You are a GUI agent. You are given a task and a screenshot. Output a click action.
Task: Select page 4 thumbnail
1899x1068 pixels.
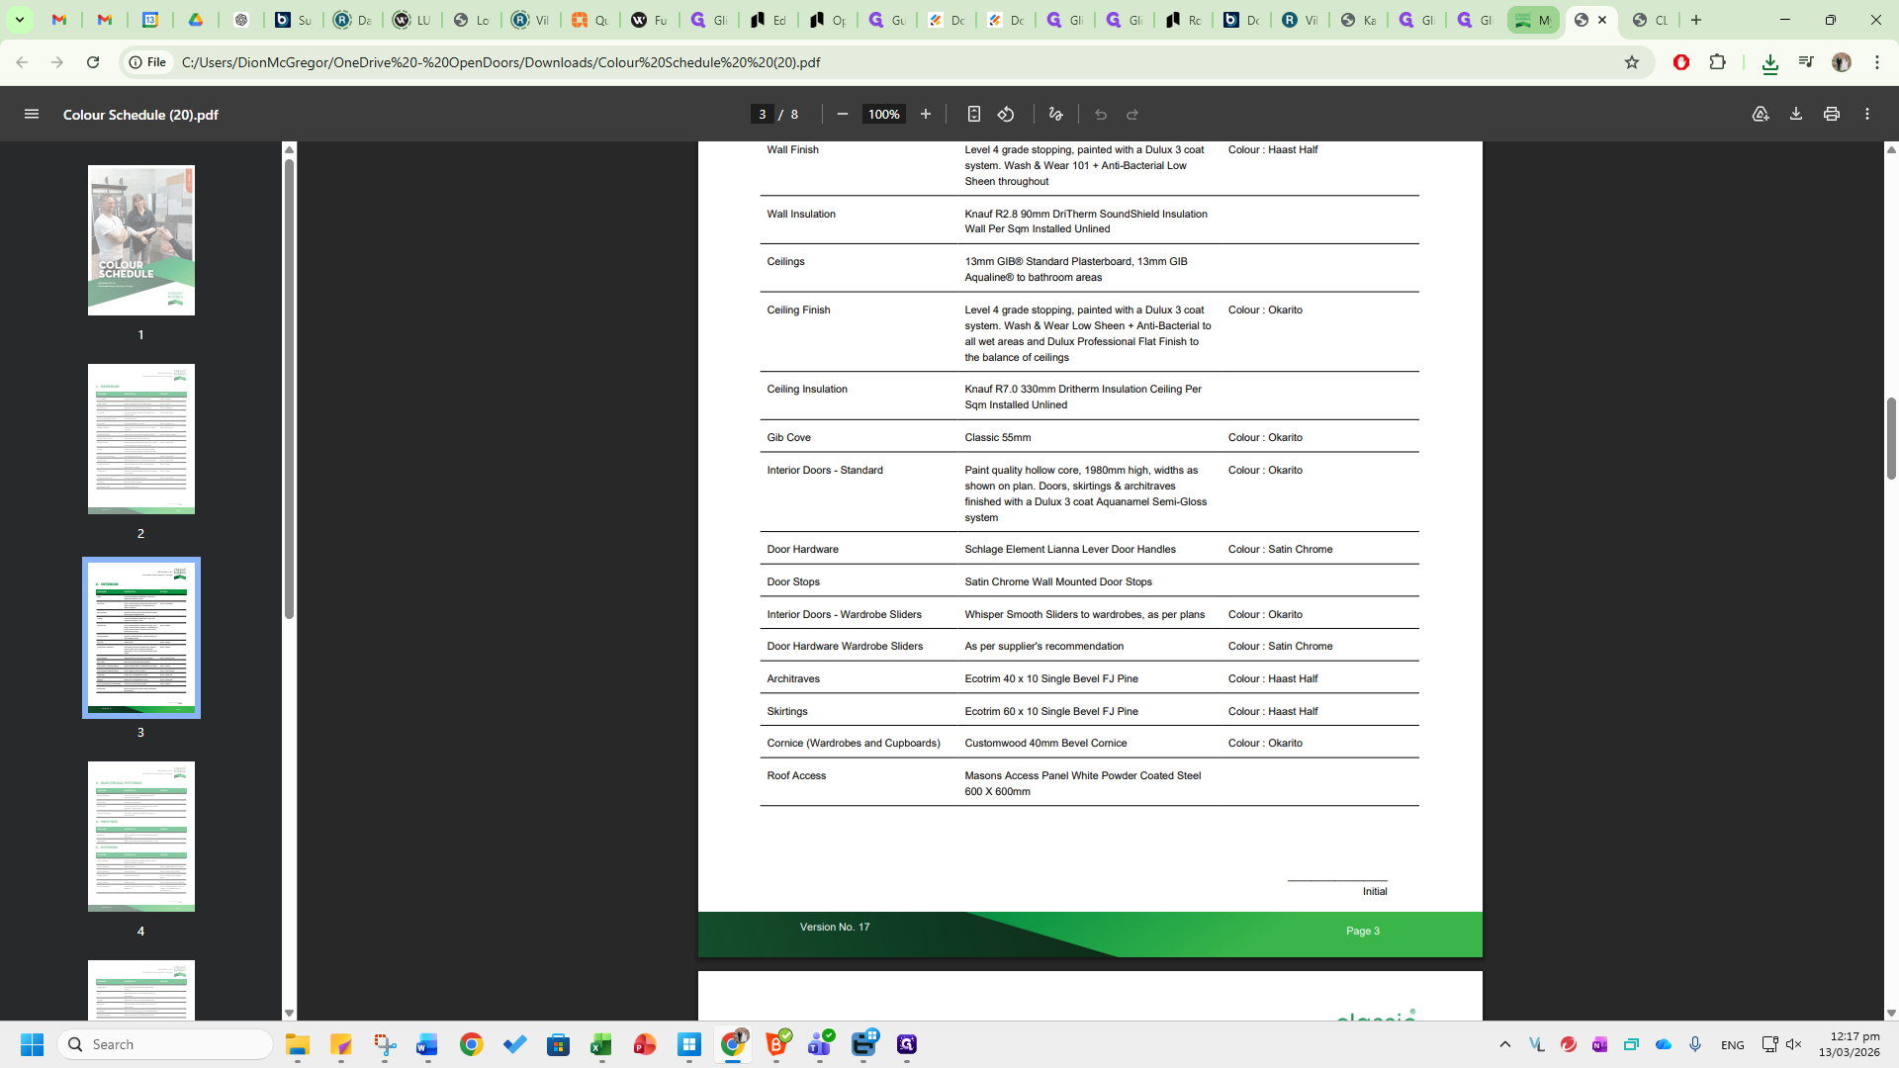coord(141,837)
